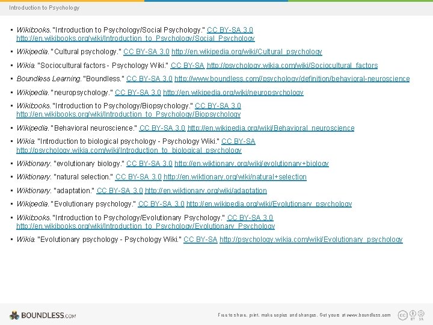Click the Boundless.com logo in footer
This screenshot has width=433, height=325.
tap(43, 315)
